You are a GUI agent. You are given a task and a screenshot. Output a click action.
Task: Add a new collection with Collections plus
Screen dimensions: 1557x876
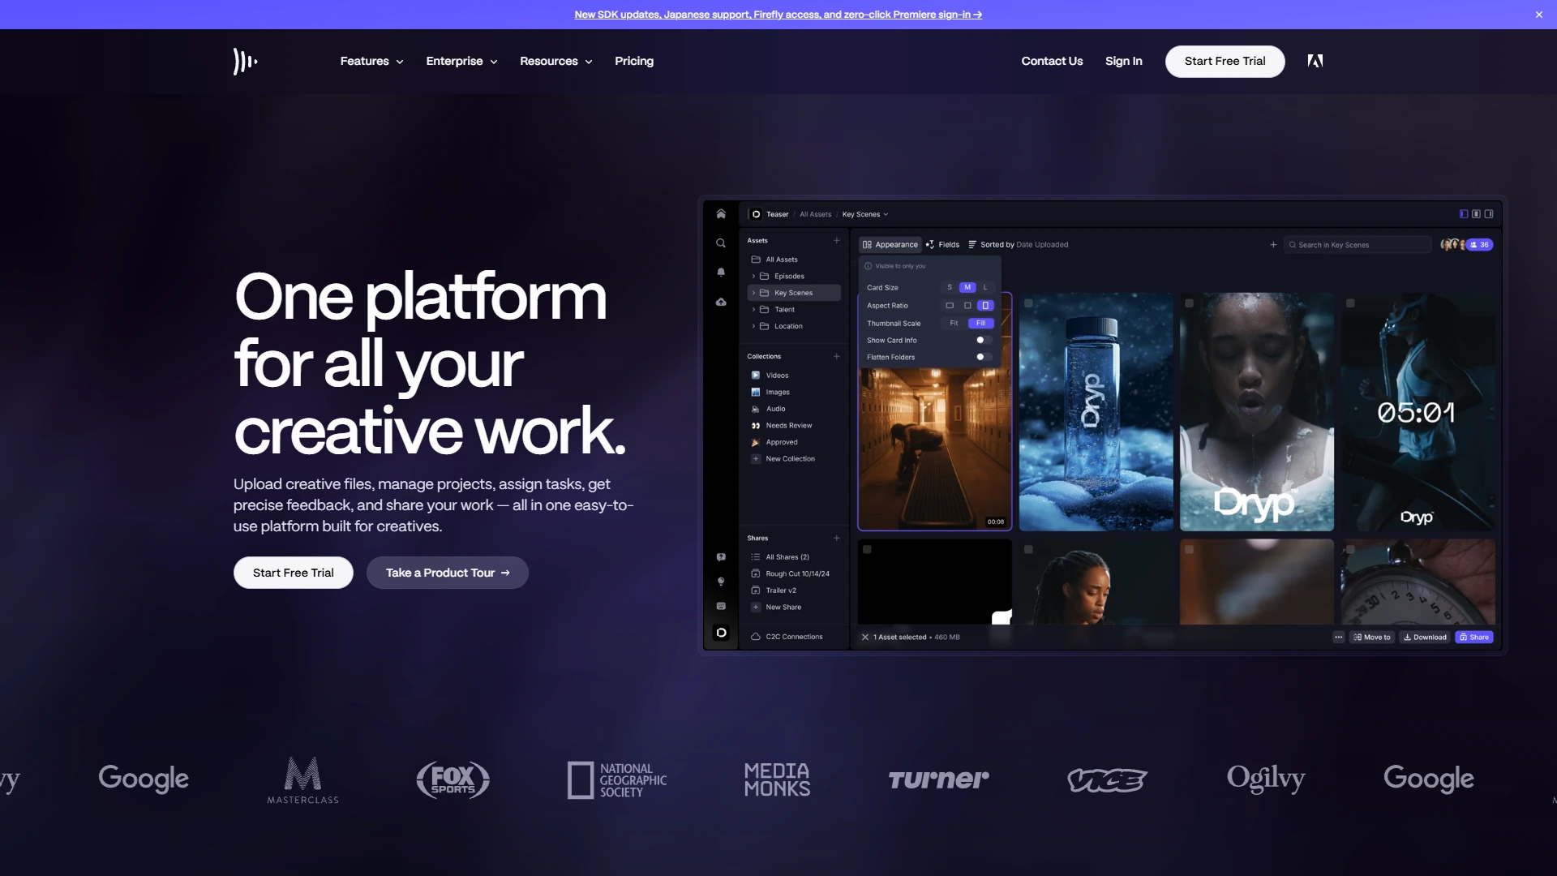point(837,356)
